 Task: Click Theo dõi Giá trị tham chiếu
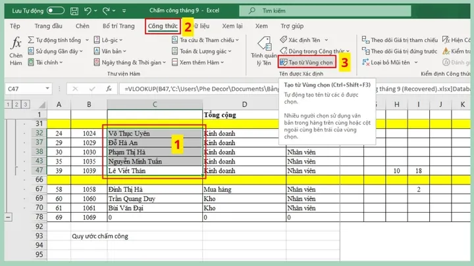(400, 40)
